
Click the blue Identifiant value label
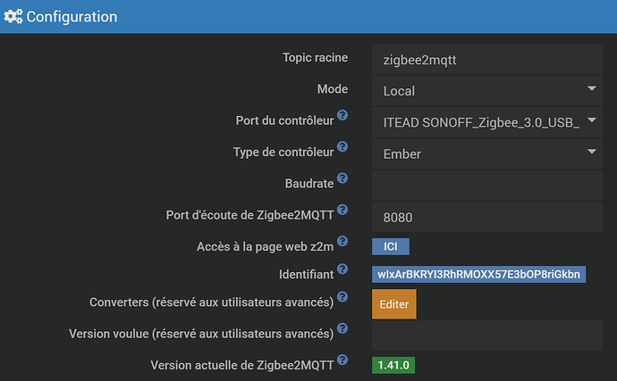[478, 274]
